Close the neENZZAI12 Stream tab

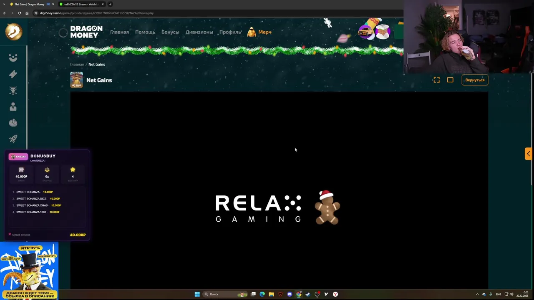(x=103, y=4)
